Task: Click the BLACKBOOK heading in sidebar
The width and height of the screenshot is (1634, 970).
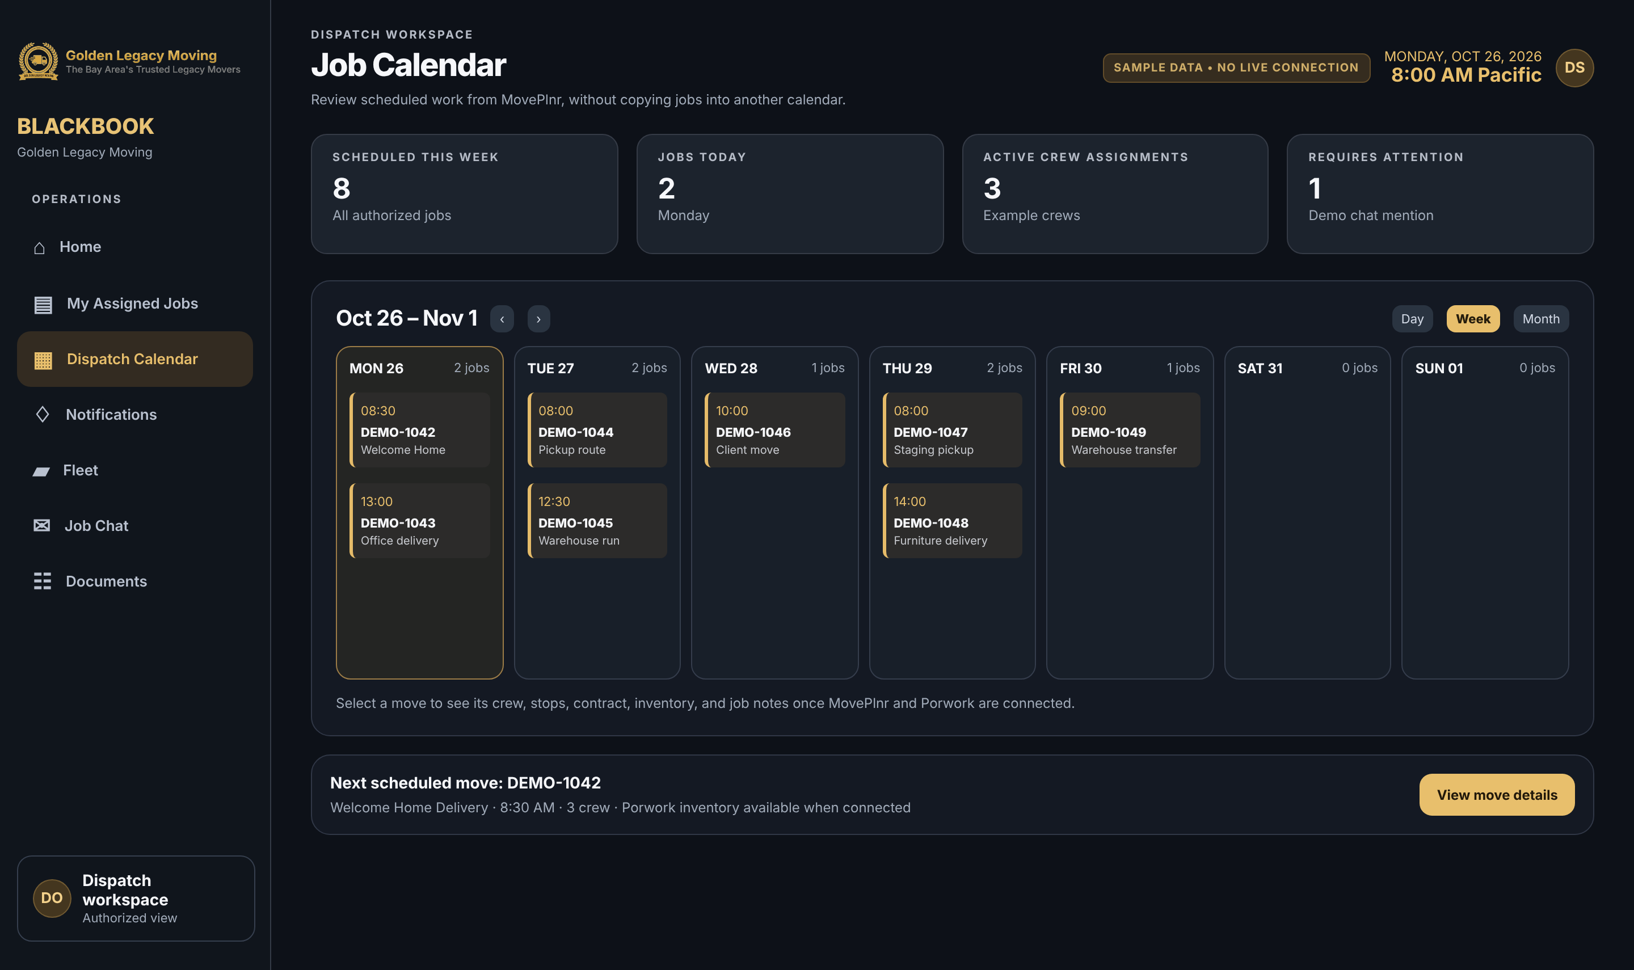Action: point(86,126)
